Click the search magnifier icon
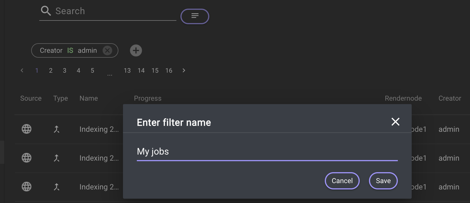The height and width of the screenshot is (203, 470). 46,11
